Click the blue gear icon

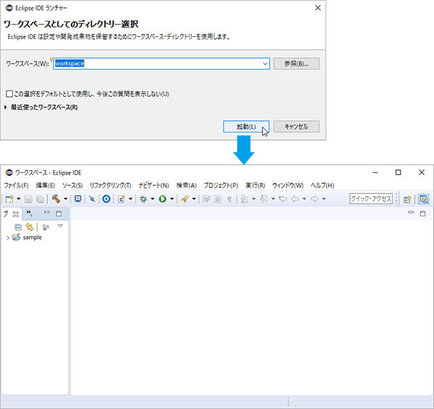click(106, 199)
